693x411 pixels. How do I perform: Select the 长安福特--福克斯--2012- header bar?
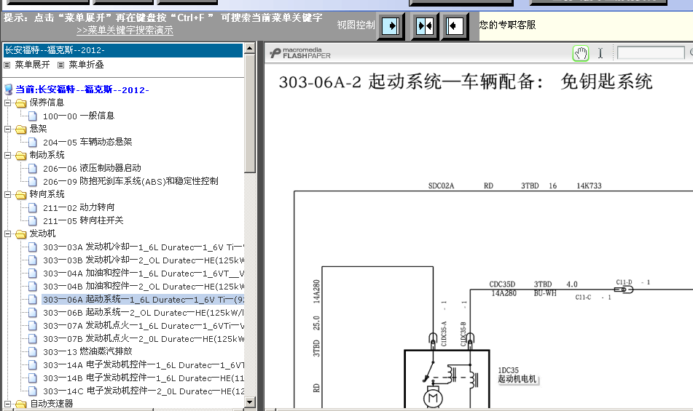[123, 50]
